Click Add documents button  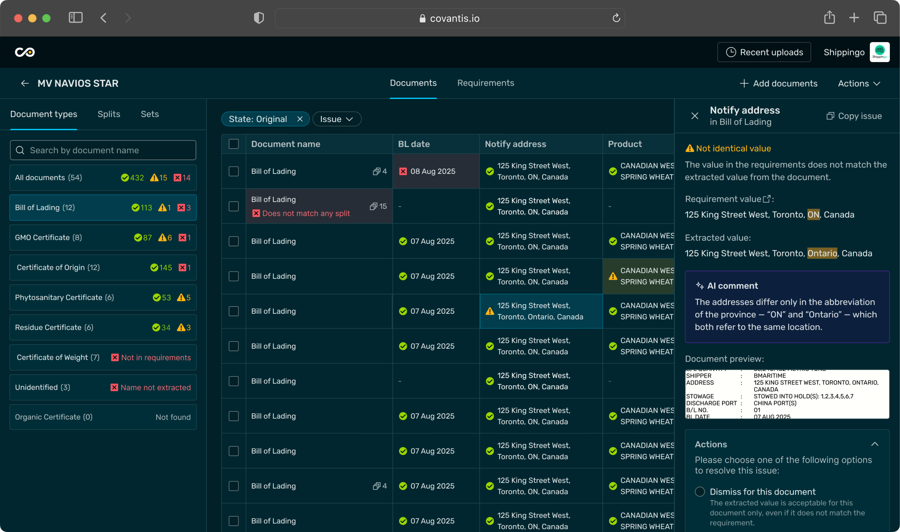click(x=778, y=84)
